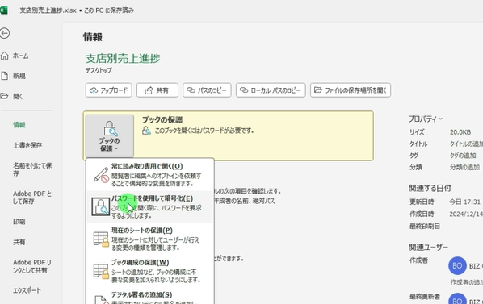The width and height of the screenshot is (483, 304).
Task: Click the 今日 17:31 update time
Action: click(x=464, y=202)
